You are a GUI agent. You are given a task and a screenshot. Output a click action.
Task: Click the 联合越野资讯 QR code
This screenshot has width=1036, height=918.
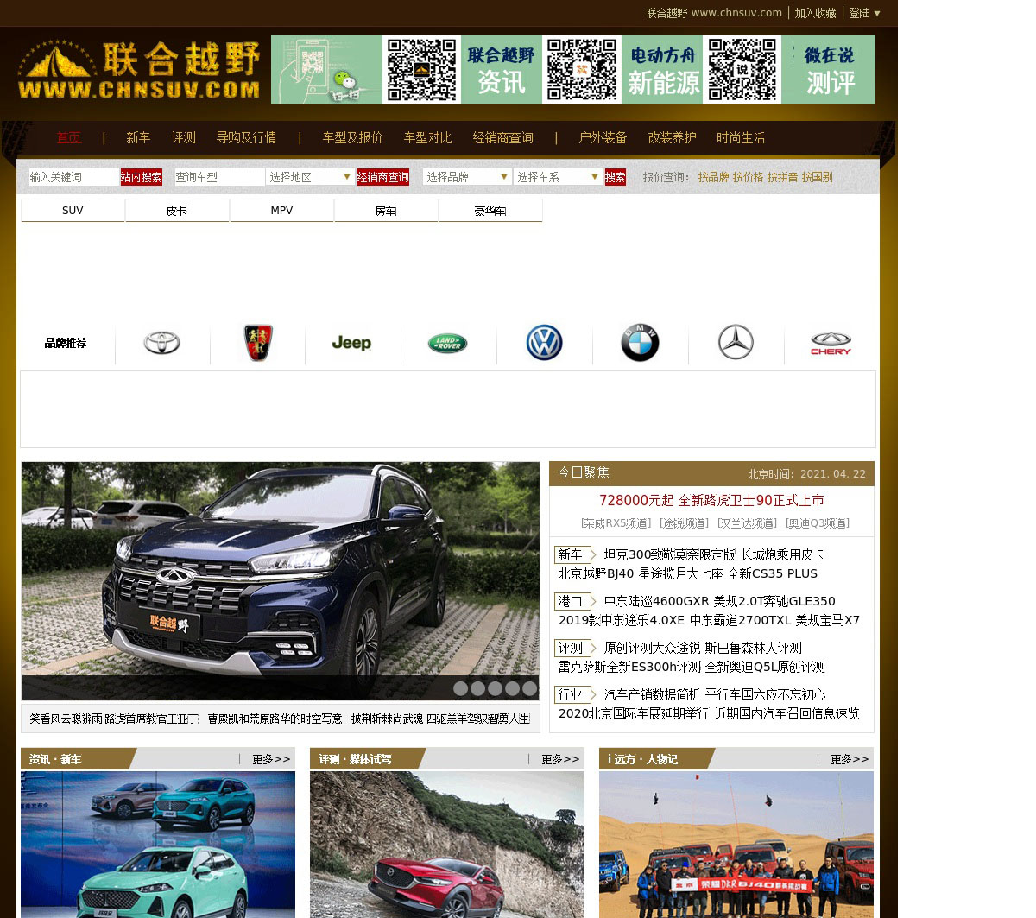point(422,69)
